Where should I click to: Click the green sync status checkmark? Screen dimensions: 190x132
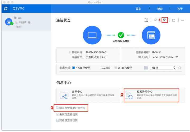[x=121, y=35]
